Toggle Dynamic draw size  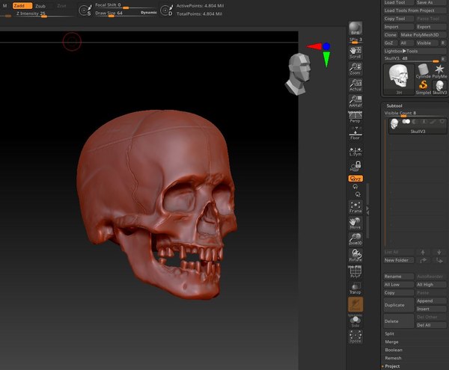pos(149,13)
